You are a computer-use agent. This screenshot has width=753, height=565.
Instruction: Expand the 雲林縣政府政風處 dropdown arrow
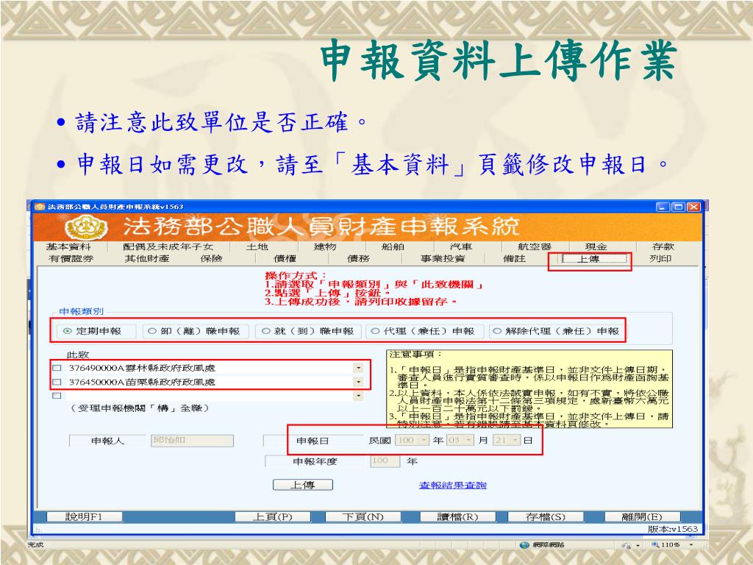358,368
